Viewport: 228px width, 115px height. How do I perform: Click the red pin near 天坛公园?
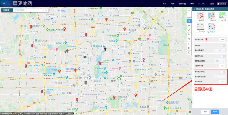pos(114,97)
